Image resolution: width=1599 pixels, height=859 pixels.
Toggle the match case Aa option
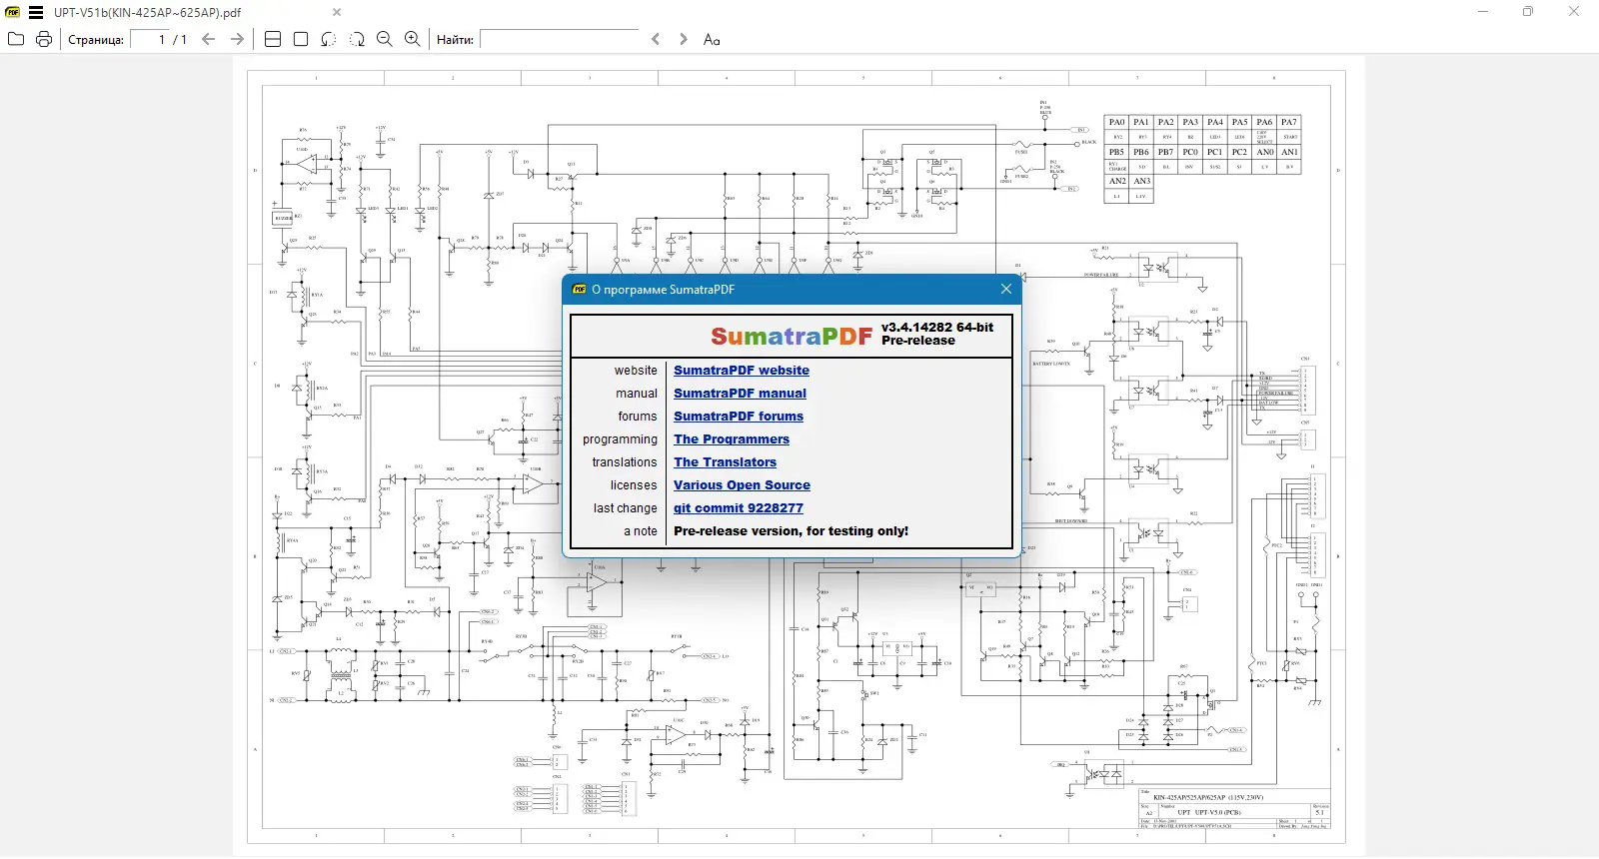tap(712, 39)
